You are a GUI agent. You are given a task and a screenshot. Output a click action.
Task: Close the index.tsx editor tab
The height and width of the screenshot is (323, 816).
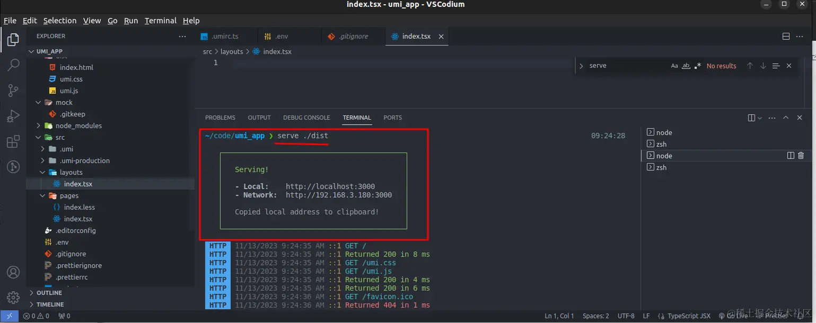pos(441,37)
